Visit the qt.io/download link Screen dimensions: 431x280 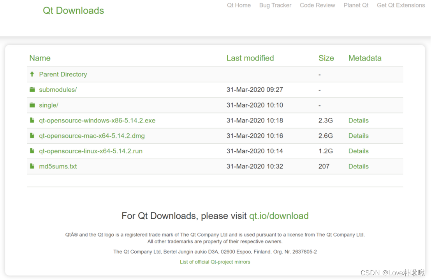click(279, 216)
